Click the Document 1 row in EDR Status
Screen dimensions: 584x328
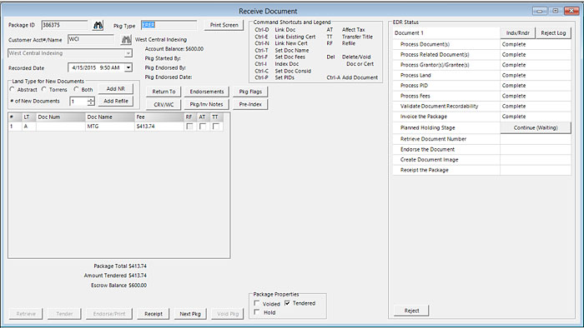(446, 32)
